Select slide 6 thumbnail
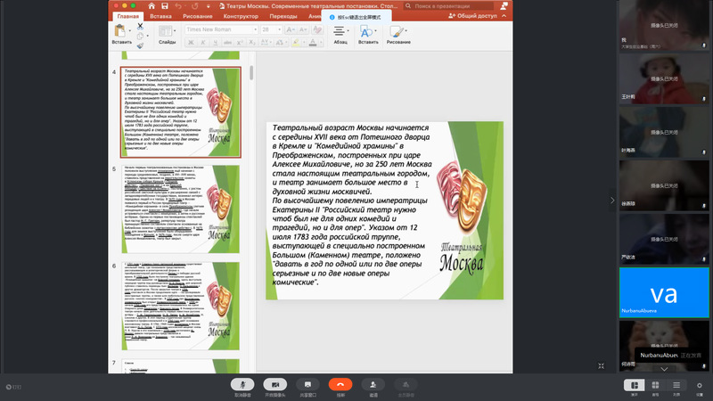Image resolution: width=713 pixels, height=401 pixels. (181, 306)
